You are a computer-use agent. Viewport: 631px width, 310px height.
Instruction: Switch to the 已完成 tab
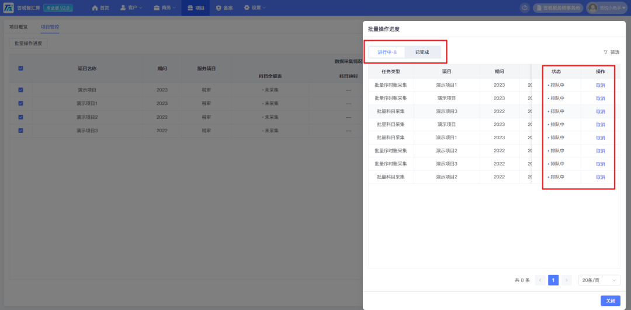point(422,52)
